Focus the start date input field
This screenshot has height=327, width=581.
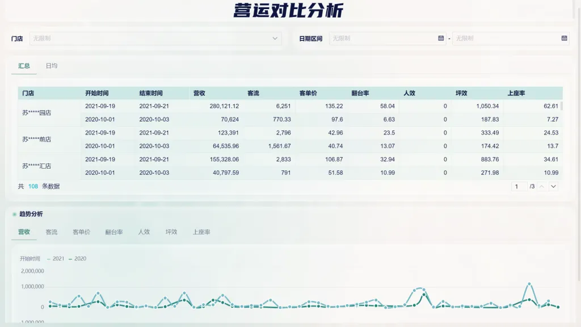[387, 39]
